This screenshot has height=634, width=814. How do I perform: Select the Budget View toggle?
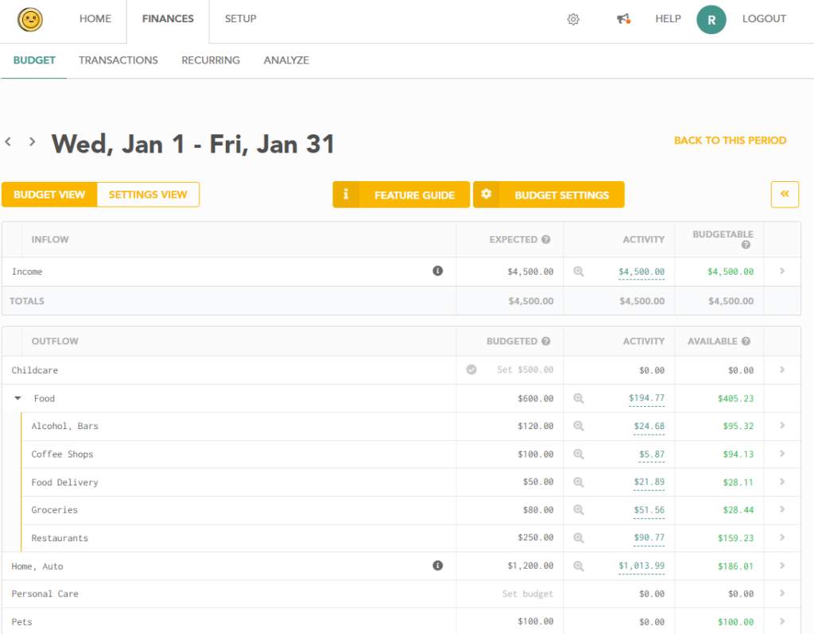49,194
